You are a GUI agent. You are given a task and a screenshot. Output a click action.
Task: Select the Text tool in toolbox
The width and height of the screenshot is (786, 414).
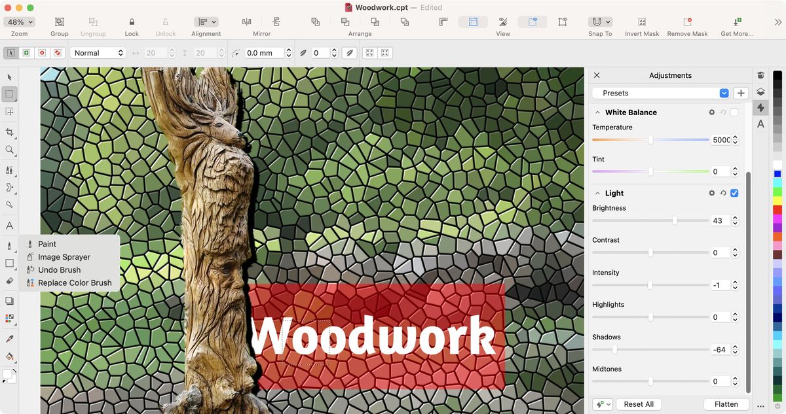tap(9, 226)
